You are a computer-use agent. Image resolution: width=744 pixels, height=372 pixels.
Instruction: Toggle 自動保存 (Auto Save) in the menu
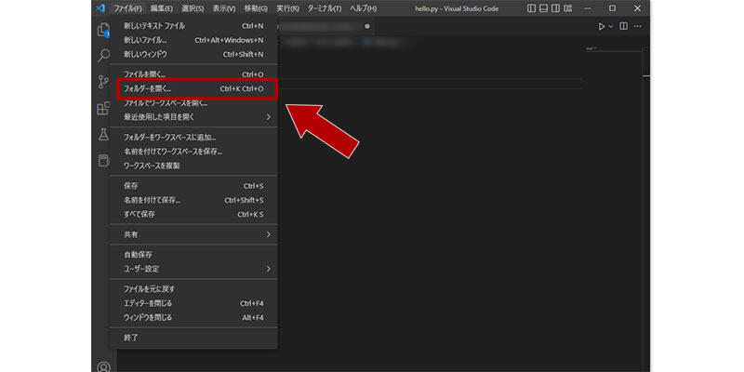(138, 255)
